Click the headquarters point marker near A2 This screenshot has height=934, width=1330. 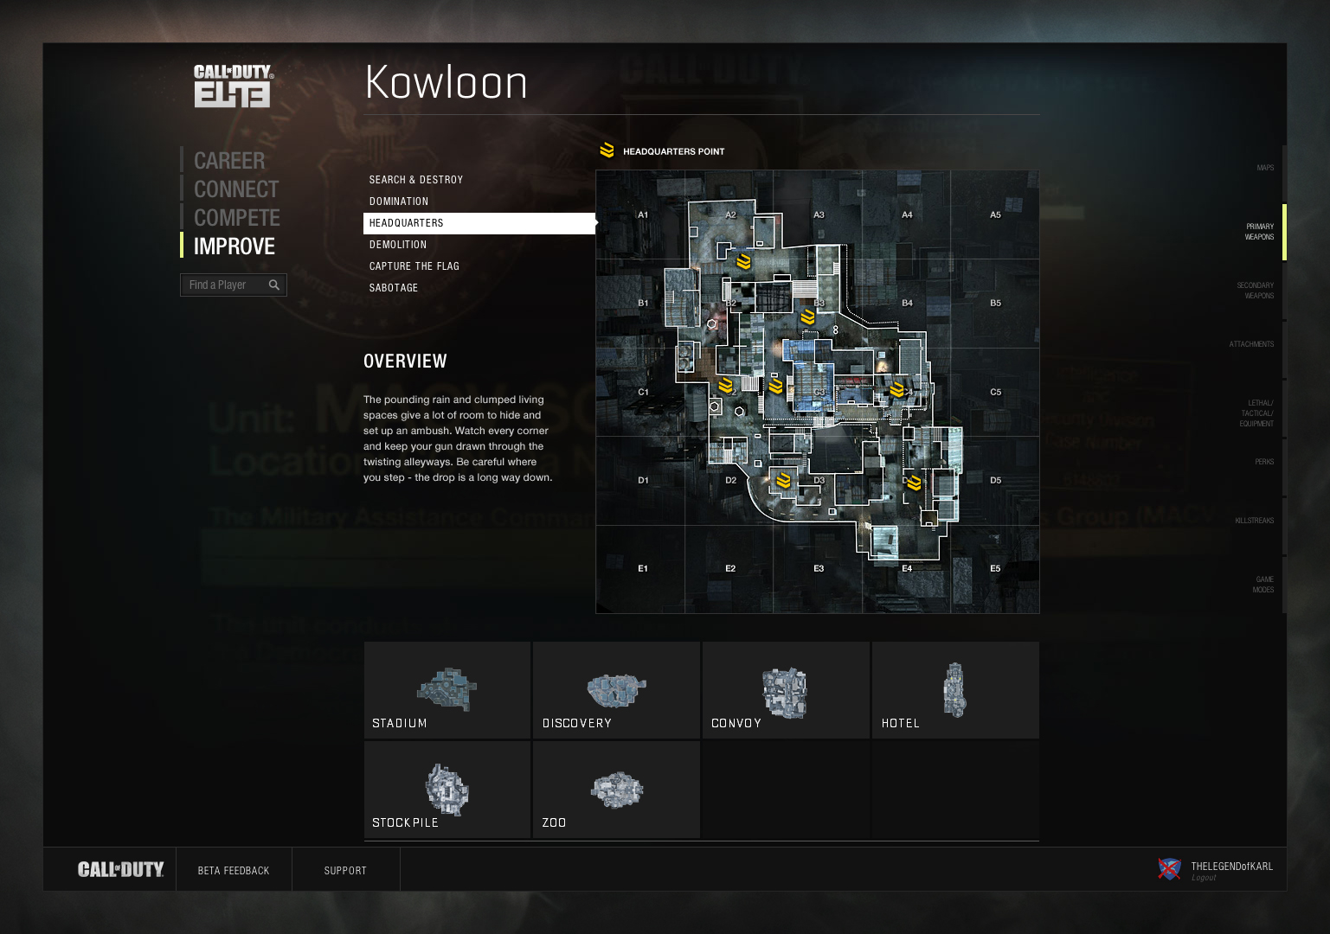coord(743,261)
